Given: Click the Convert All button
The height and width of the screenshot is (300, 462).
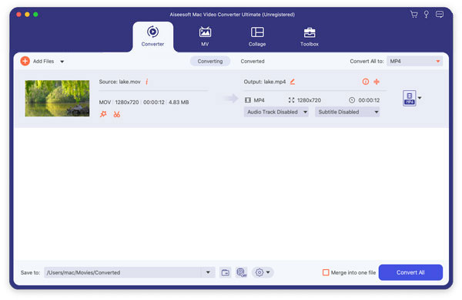Looking at the screenshot, I should 410,272.
